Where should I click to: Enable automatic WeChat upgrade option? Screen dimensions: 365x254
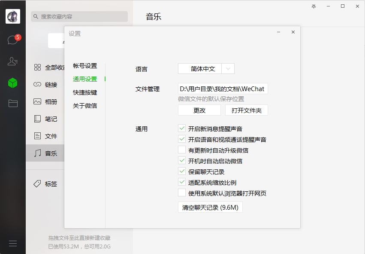(181, 150)
